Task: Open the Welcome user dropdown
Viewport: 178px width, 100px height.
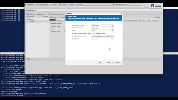Action: click(x=121, y=4)
